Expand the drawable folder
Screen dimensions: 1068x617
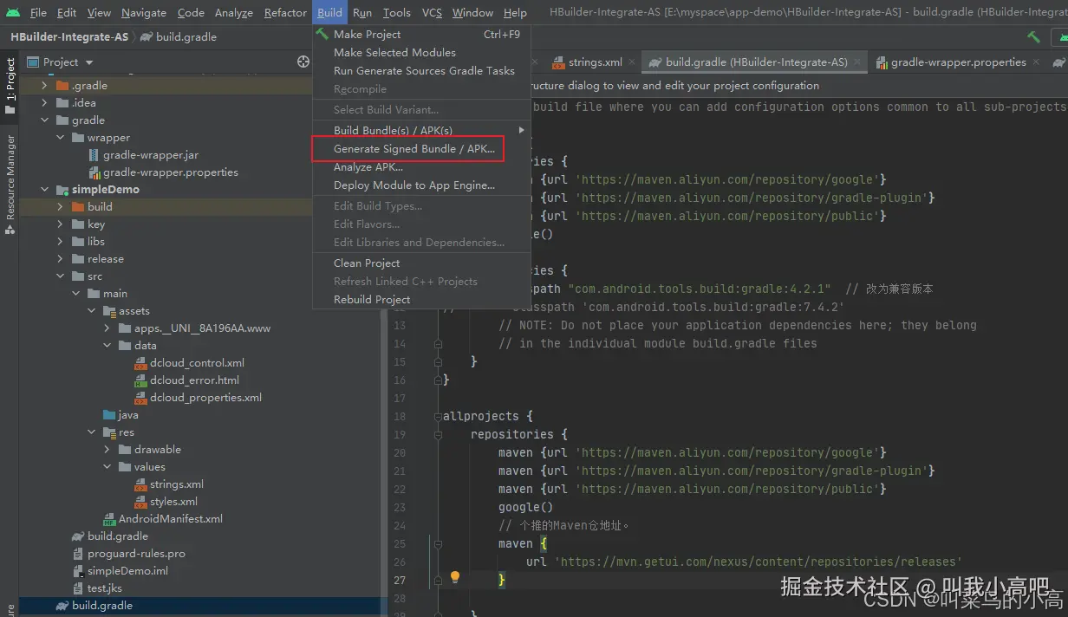pyautogui.click(x=107, y=450)
